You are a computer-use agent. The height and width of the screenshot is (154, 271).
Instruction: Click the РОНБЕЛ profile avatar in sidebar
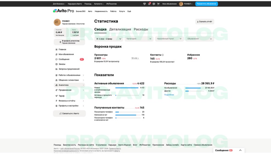pos(57,22)
